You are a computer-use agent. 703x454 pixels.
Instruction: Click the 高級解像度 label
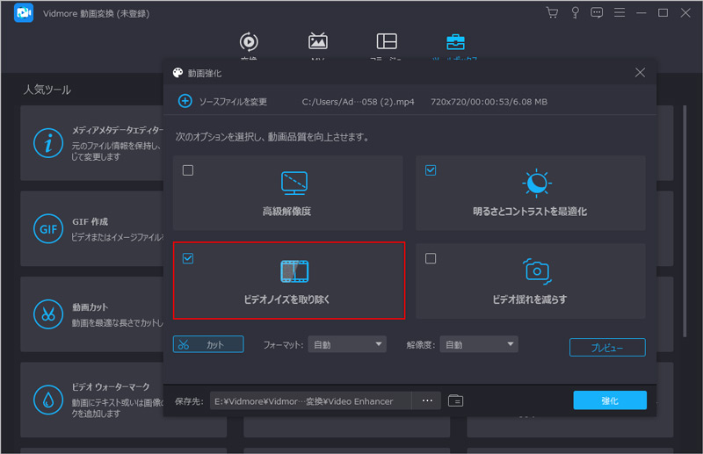tap(287, 211)
